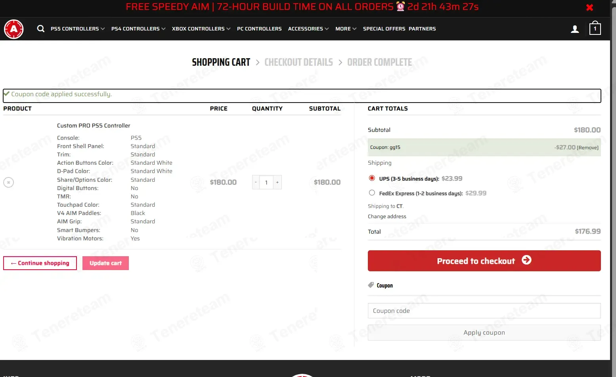Open PC Controllers page
Screen dimensions: 616x377
(x=259, y=29)
